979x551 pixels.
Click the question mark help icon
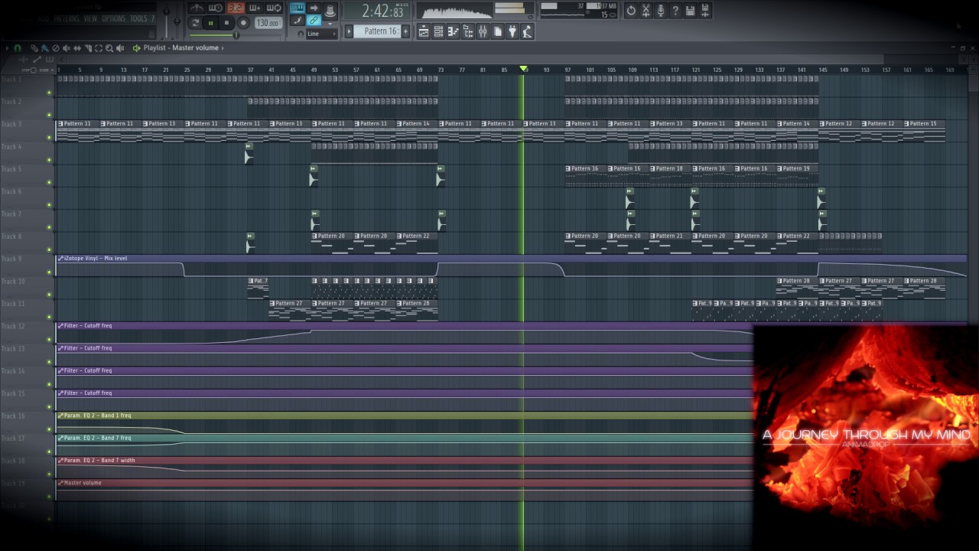(x=675, y=10)
